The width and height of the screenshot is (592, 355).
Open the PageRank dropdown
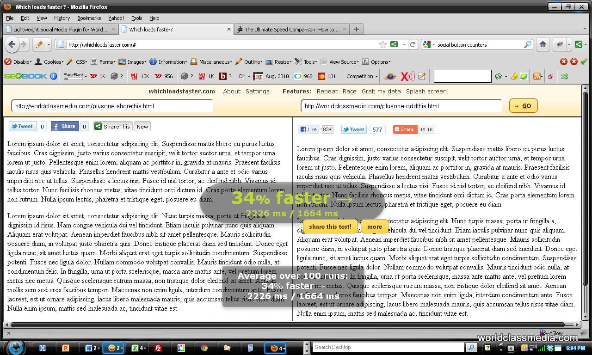tap(75, 76)
